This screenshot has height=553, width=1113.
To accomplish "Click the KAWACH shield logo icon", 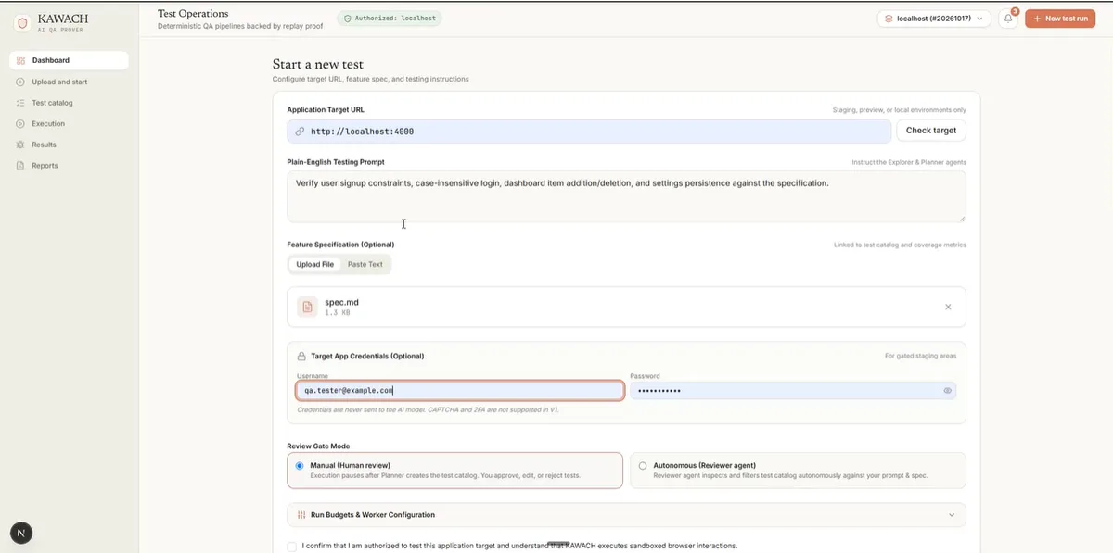I will point(23,23).
